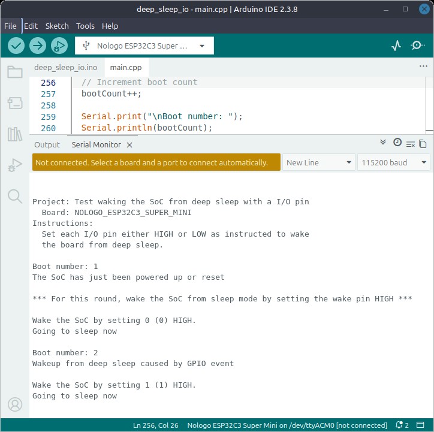Open the Help menu

(x=110, y=26)
